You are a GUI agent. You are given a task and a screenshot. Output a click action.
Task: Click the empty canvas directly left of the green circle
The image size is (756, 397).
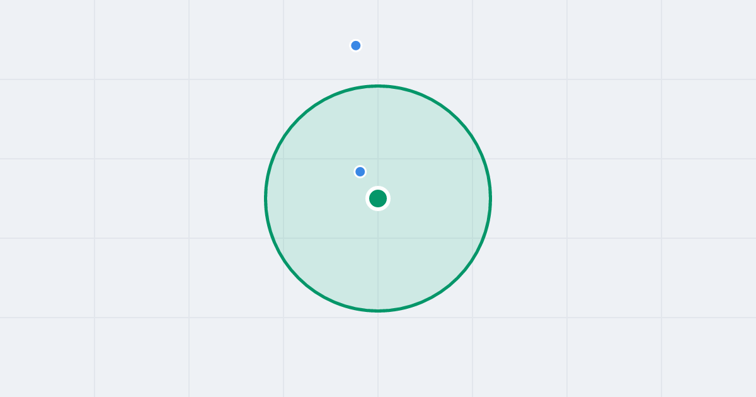(x=189, y=198)
